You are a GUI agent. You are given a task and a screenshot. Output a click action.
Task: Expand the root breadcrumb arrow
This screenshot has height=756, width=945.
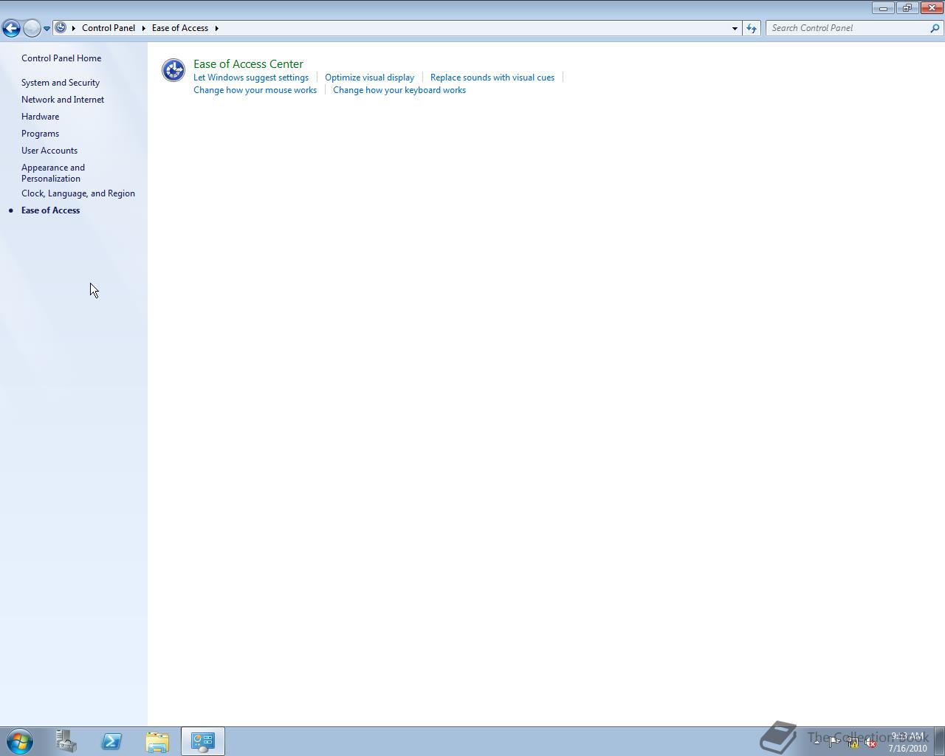74,28
